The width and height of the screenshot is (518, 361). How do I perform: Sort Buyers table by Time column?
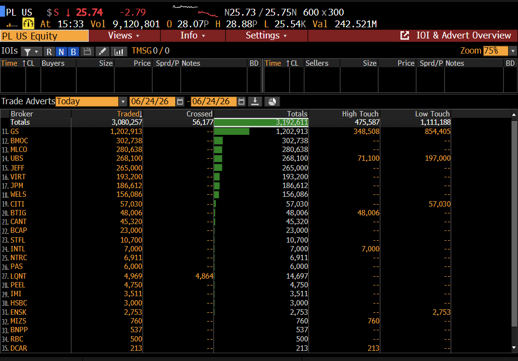(13, 63)
